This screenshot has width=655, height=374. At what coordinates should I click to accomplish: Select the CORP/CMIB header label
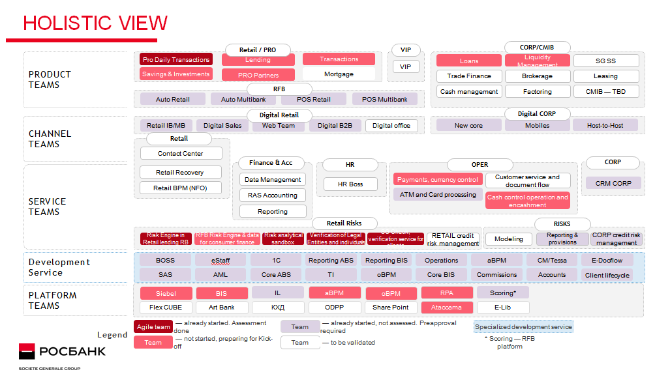[x=538, y=47]
